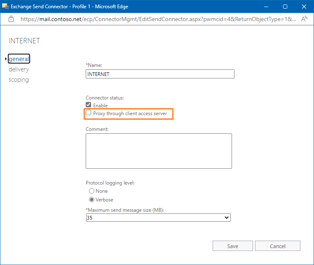Uncheck the Enable connector checkbox
314x265 pixels.
88,105
